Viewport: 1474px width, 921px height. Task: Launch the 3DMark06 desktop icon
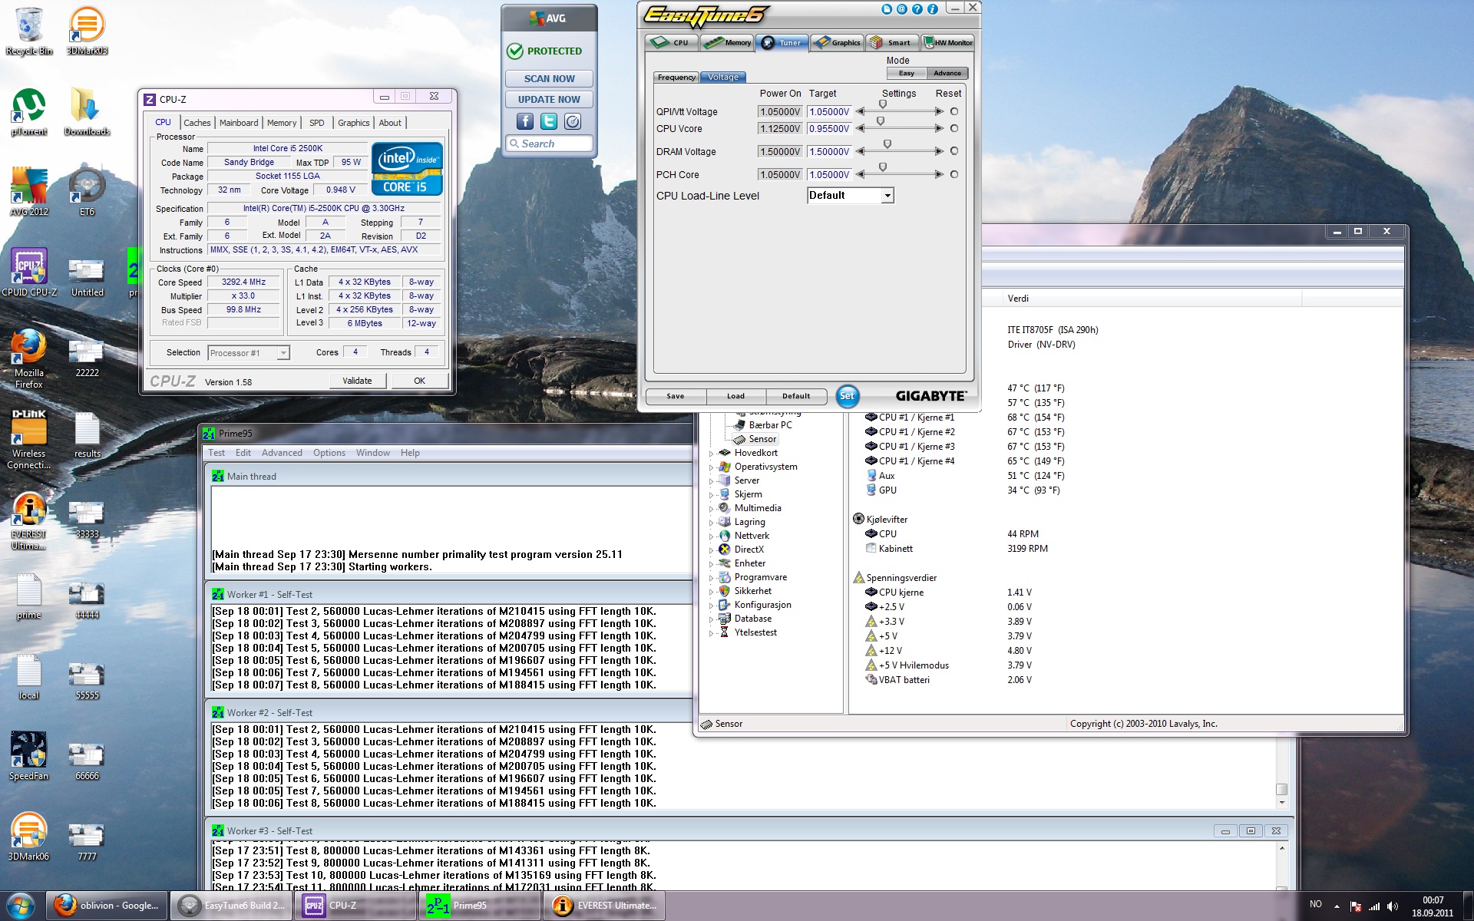(28, 837)
